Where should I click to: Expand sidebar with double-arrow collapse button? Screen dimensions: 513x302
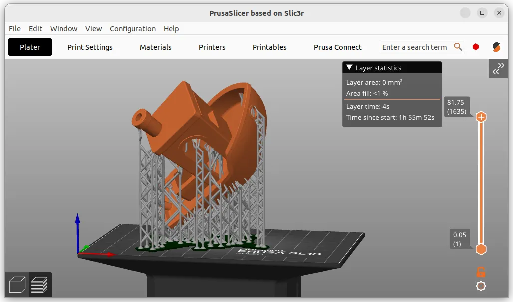click(498, 69)
